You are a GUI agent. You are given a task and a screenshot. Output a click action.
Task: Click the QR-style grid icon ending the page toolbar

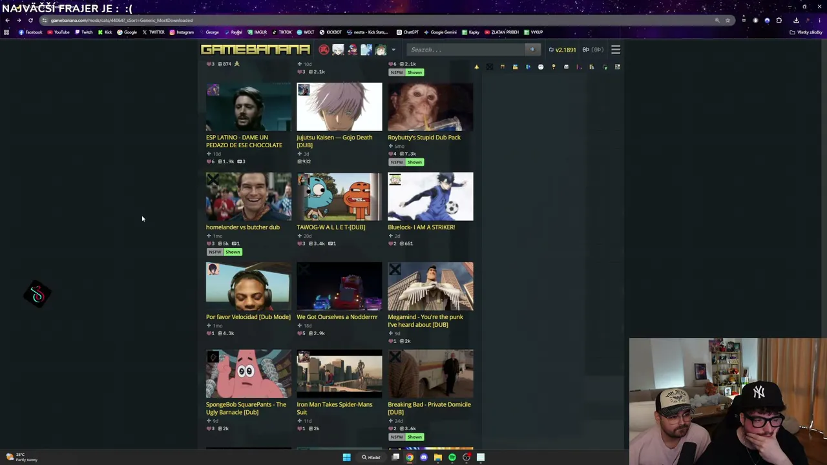tap(617, 67)
